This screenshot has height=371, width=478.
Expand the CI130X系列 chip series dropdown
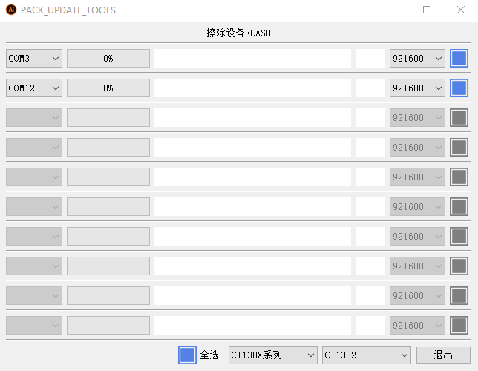[272, 355]
